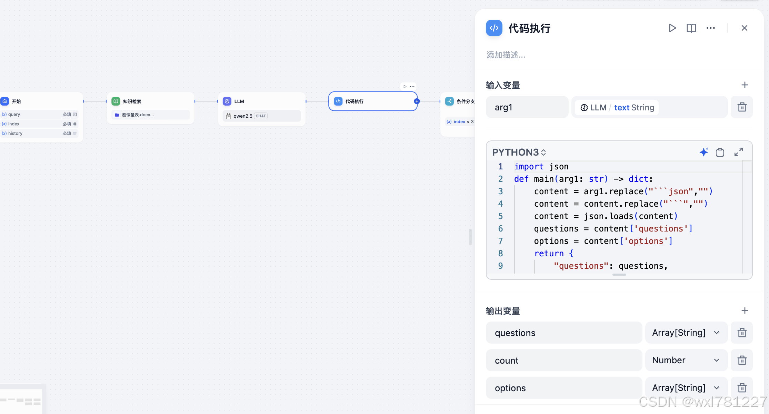Click the qwen2.5 model entry in LLM node
The height and width of the screenshot is (414, 769).
tap(262, 116)
